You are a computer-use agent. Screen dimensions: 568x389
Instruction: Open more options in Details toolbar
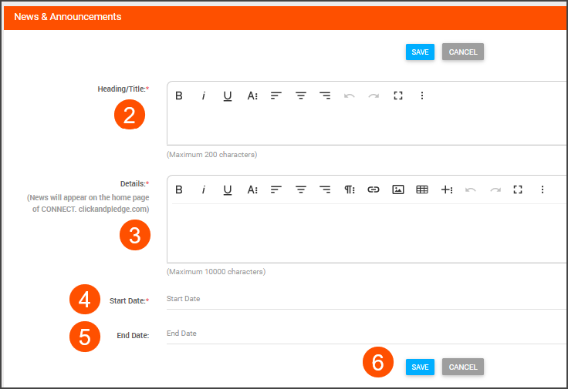(543, 189)
